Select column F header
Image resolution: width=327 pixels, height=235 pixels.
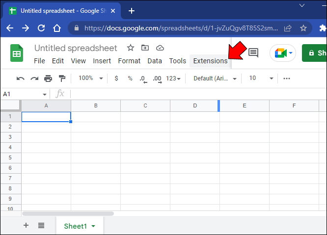pyautogui.click(x=294, y=105)
